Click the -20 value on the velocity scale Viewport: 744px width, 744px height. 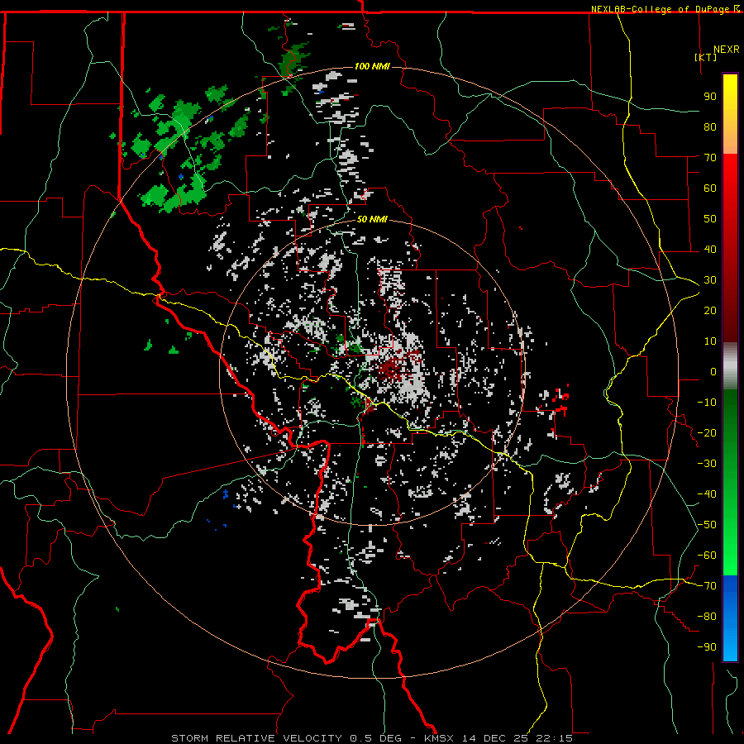click(707, 432)
